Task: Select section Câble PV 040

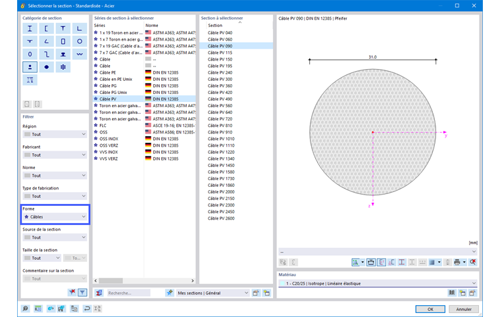Action: pos(236,32)
